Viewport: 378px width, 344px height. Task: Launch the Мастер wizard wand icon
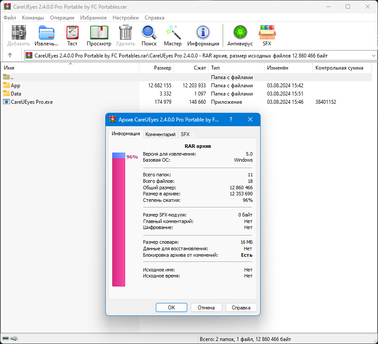click(x=173, y=32)
